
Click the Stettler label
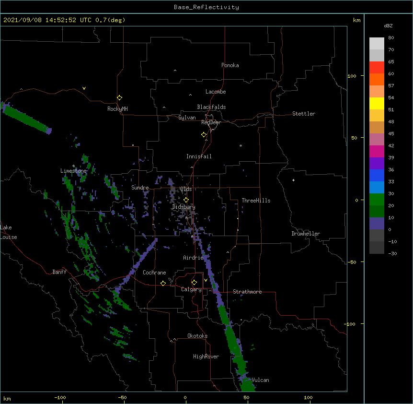pyautogui.click(x=304, y=114)
